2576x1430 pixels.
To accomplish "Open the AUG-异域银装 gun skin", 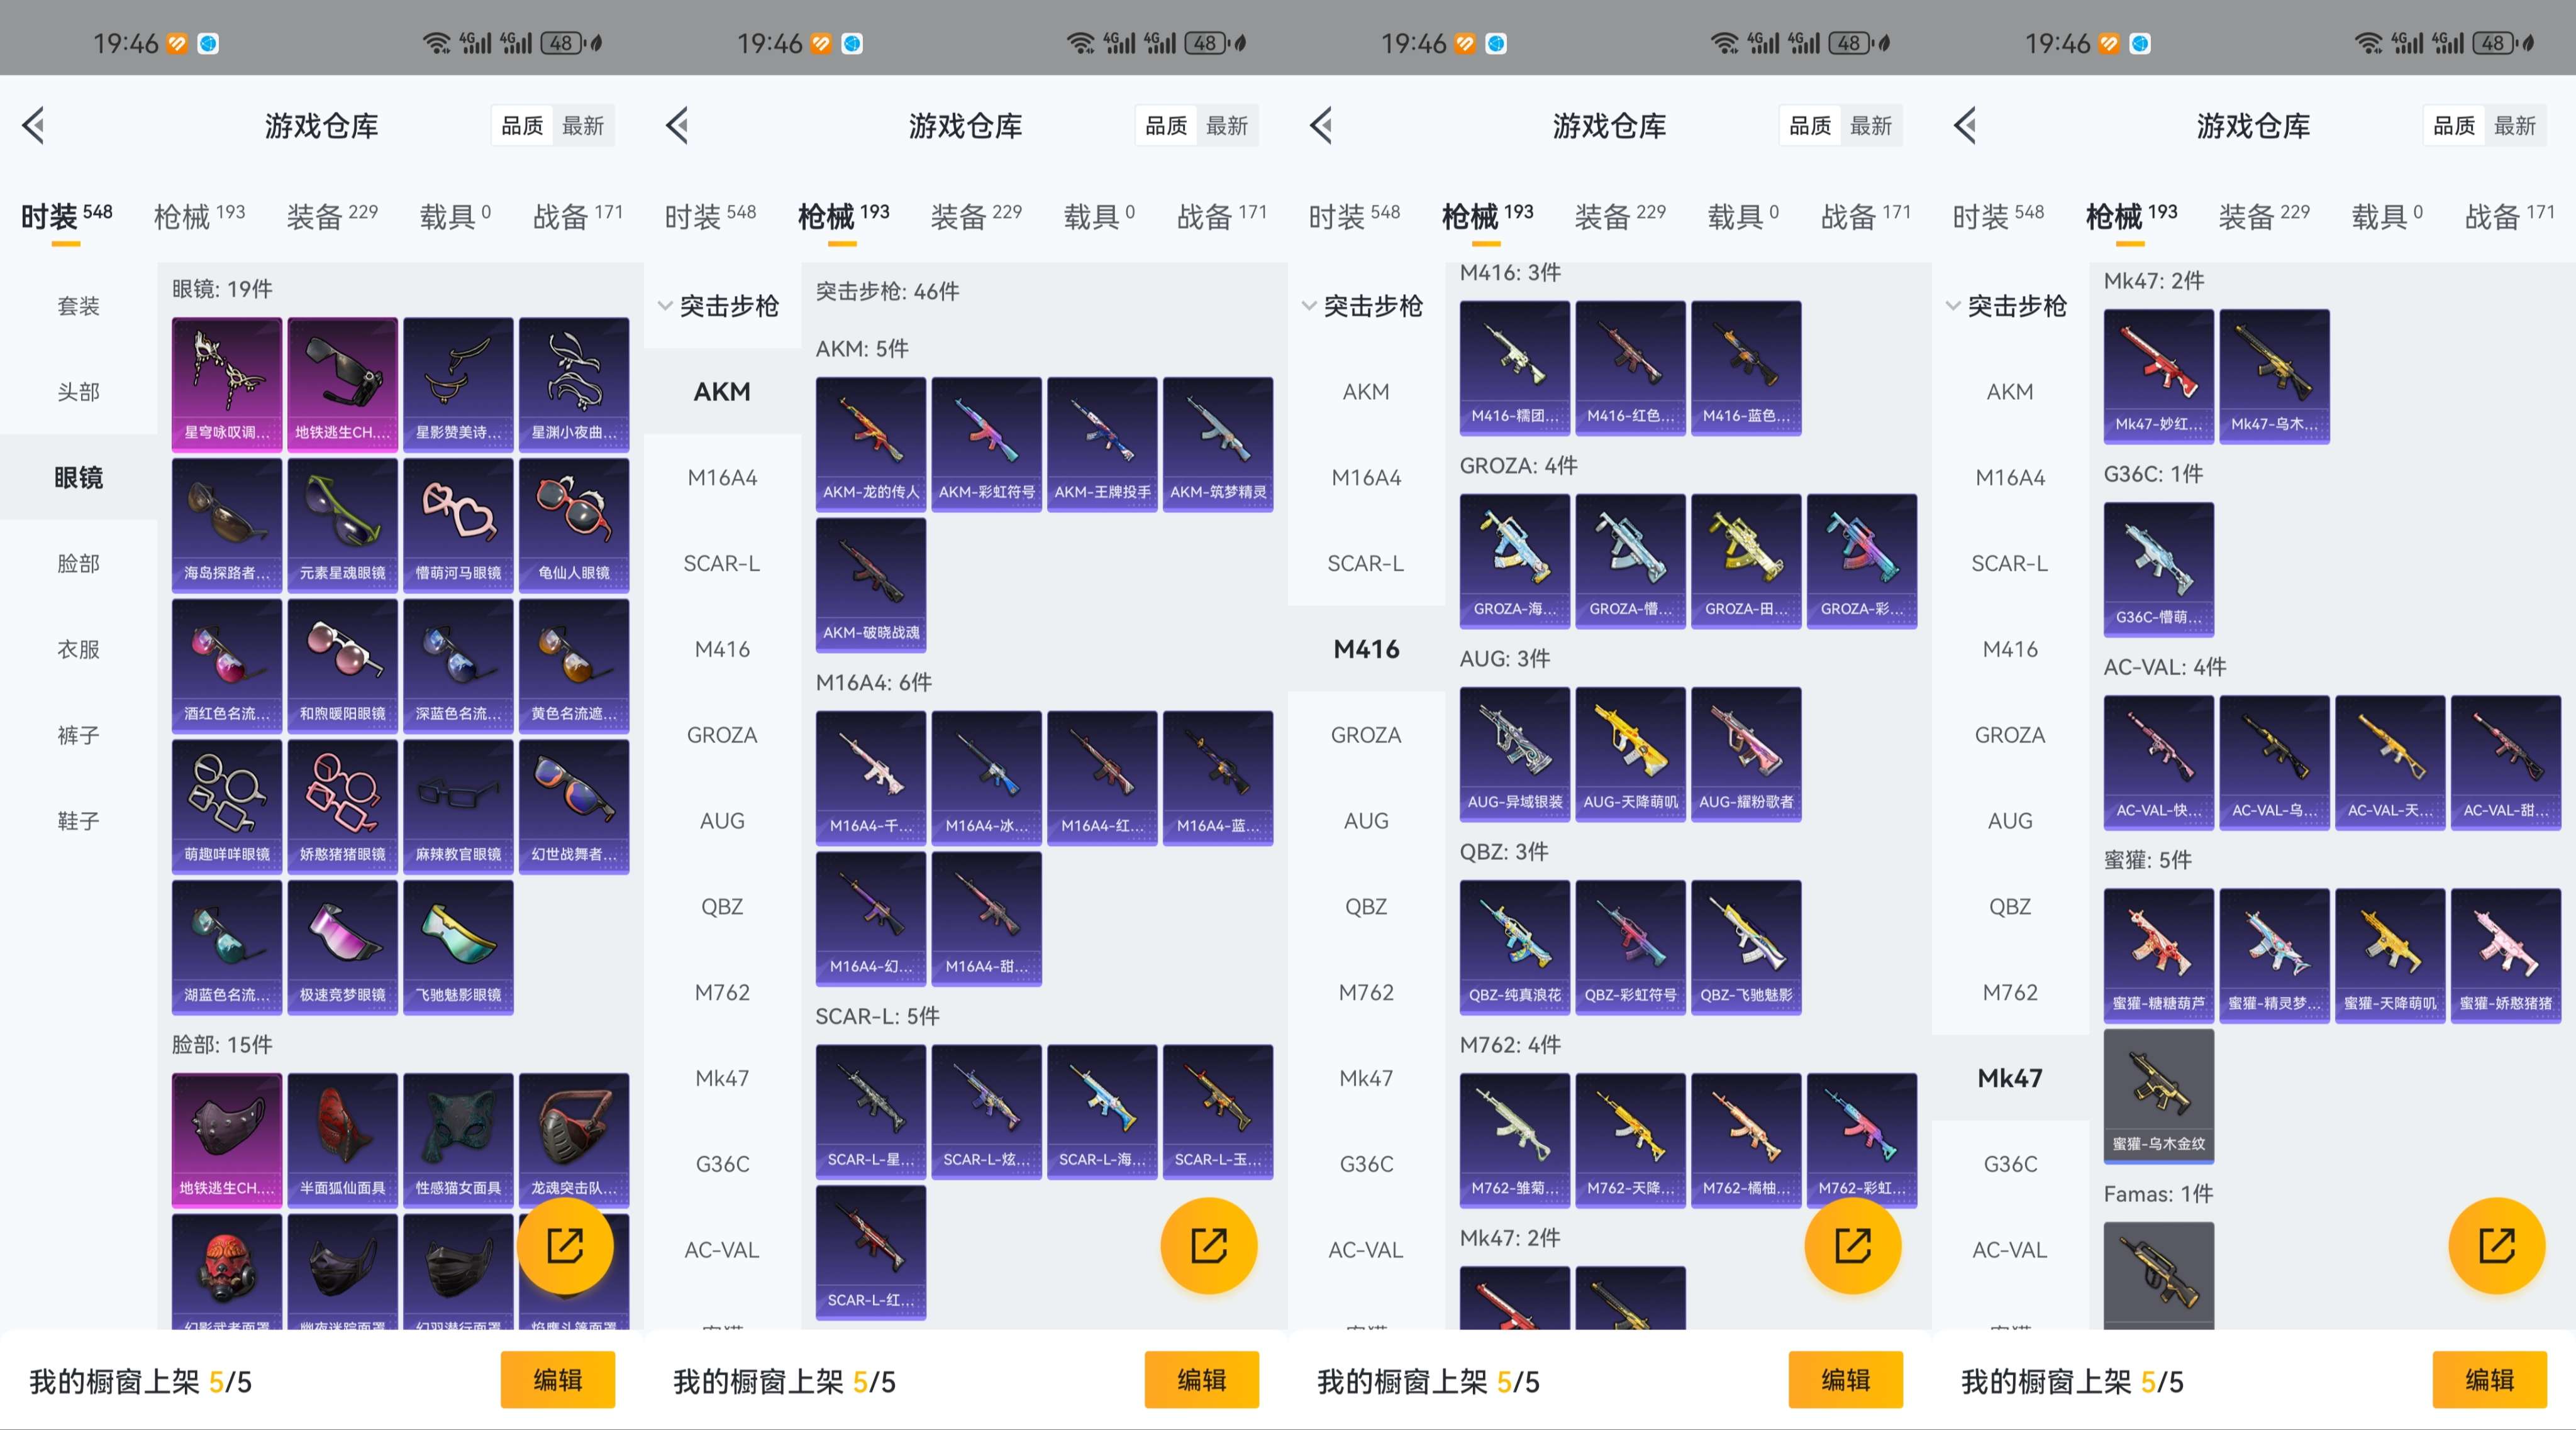I will click(x=1515, y=754).
